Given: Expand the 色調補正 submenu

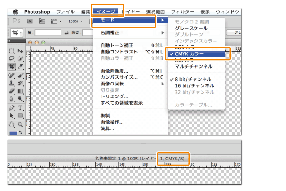Looking at the screenshot, I should 131,33.
